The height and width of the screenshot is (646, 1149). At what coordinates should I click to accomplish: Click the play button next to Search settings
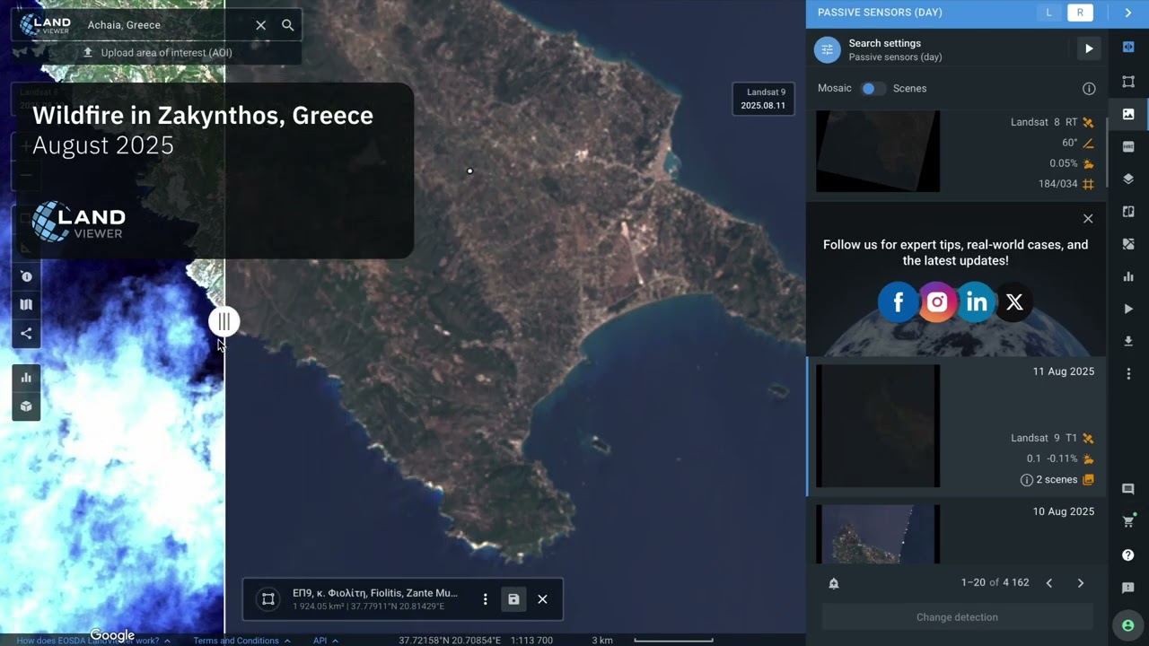(1088, 48)
